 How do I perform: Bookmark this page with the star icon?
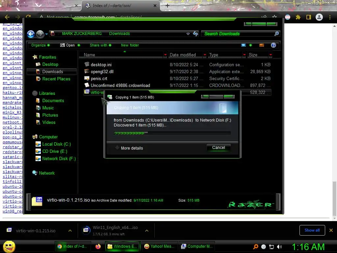274,17
